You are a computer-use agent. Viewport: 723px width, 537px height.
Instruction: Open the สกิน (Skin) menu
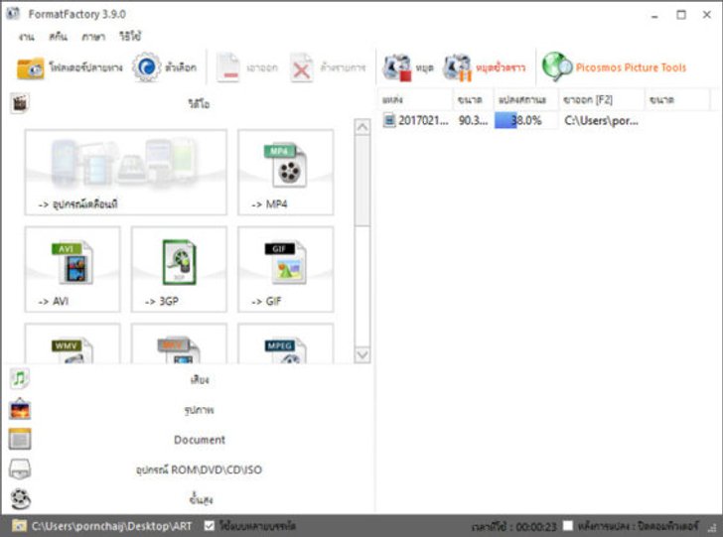click(58, 37)
